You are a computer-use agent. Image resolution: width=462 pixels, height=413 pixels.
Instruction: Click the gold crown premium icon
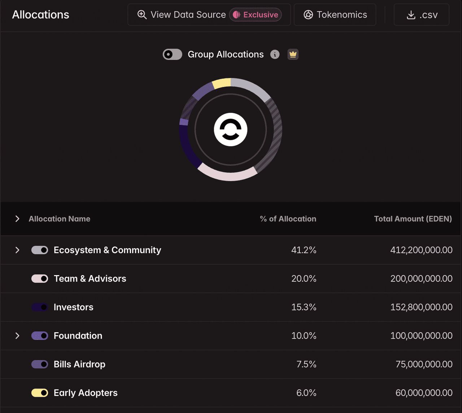[x=293, y=55]
